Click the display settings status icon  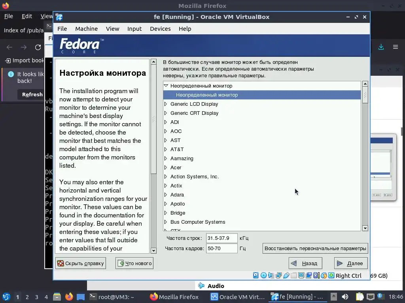point(301,275)
